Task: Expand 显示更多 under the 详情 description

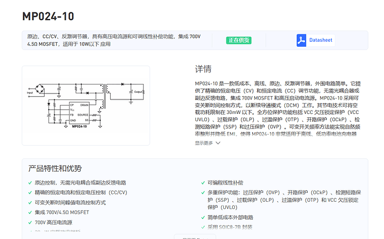Action: tap(204, 143)
